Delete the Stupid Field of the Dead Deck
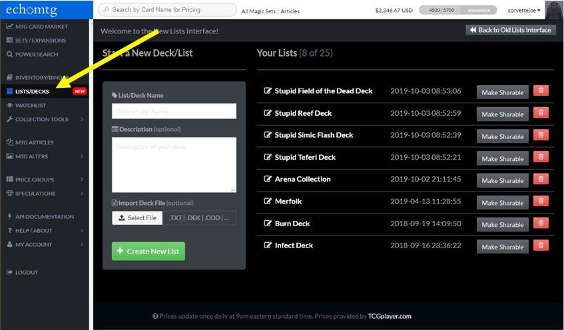564x330 pixels. 541,91
